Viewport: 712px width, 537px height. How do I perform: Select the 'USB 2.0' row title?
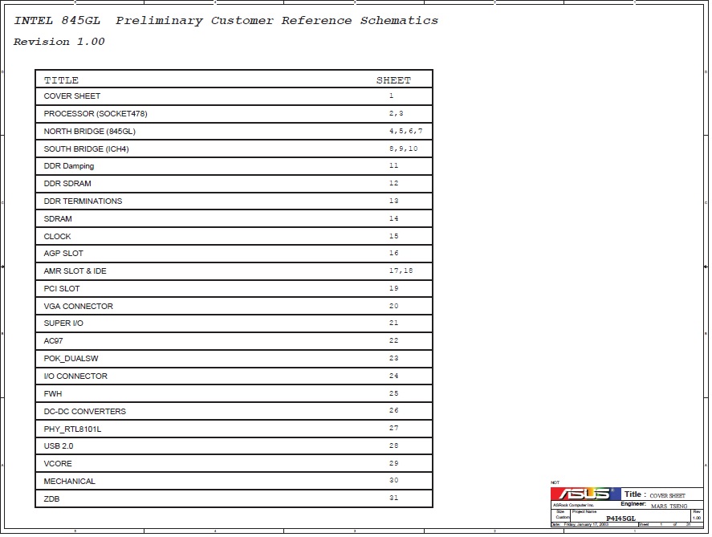point(58,446)
